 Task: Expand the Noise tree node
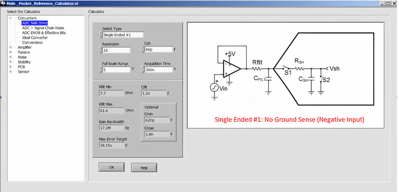(11, 57)
